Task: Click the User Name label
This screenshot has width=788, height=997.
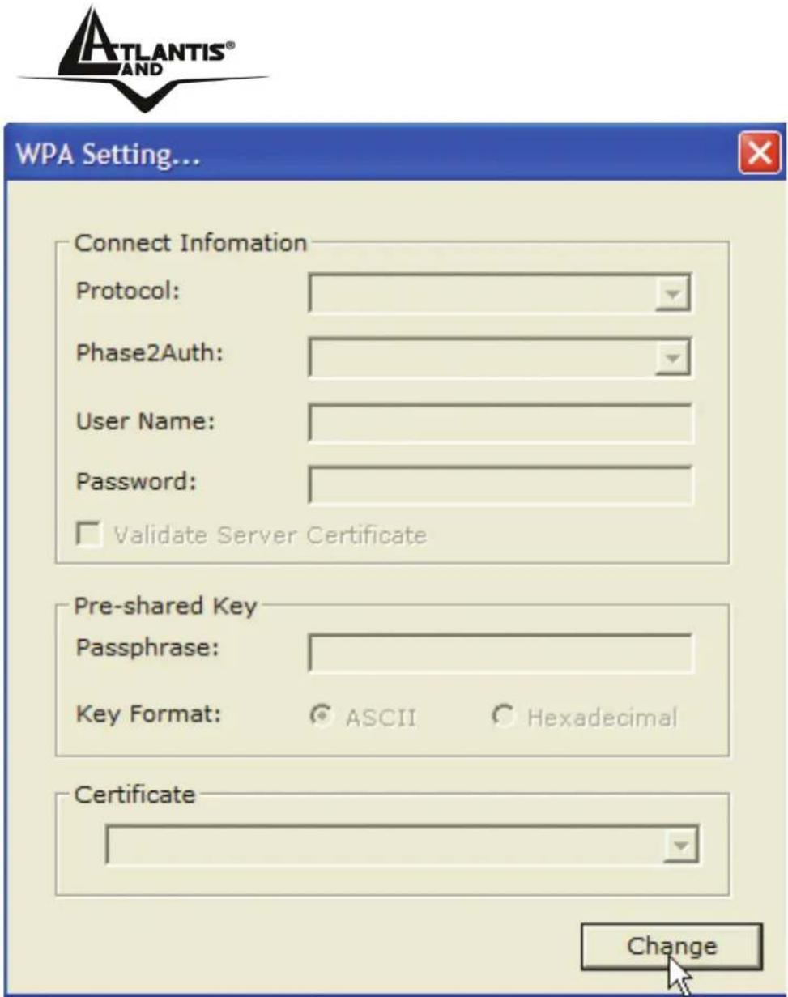Action: pyautogui.click(x=143, y=421)
